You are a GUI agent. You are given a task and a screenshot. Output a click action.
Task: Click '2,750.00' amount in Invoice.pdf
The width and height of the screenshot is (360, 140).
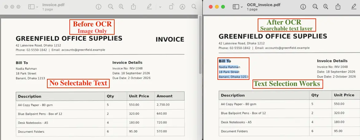(x=163, y=105)
